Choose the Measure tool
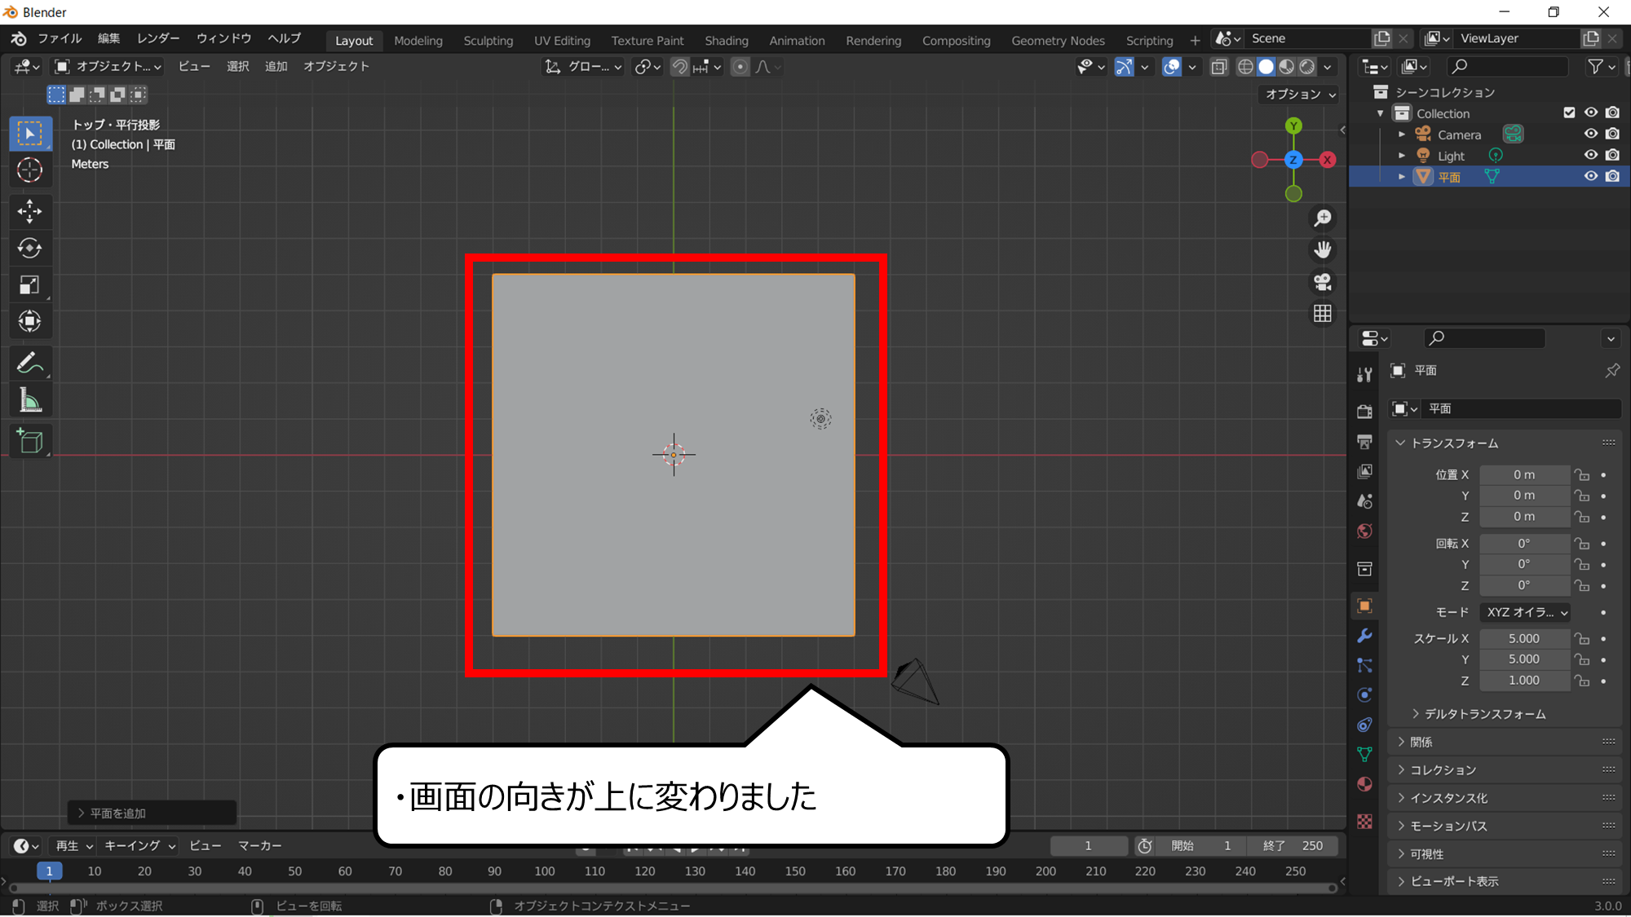Viewport: 1631px width, 917px height. 30,400
